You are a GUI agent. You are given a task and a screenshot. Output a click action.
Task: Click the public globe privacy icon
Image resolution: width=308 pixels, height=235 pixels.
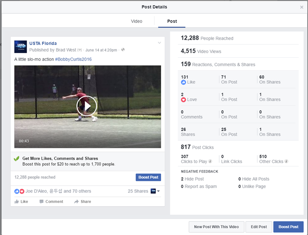(123, 50)
